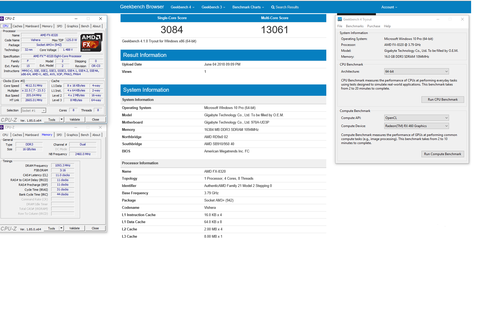Click Validate in the top CPU-Z window
This screenshot has height=324, width=504.
(75, 120)
